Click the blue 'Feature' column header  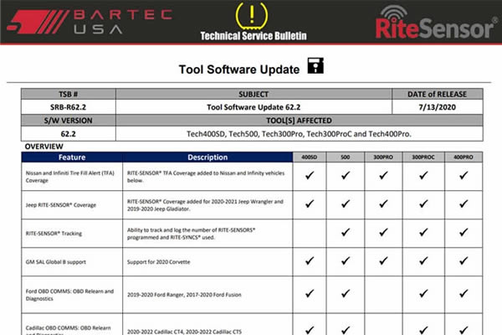pyautogui.click(x=72, y=157)
